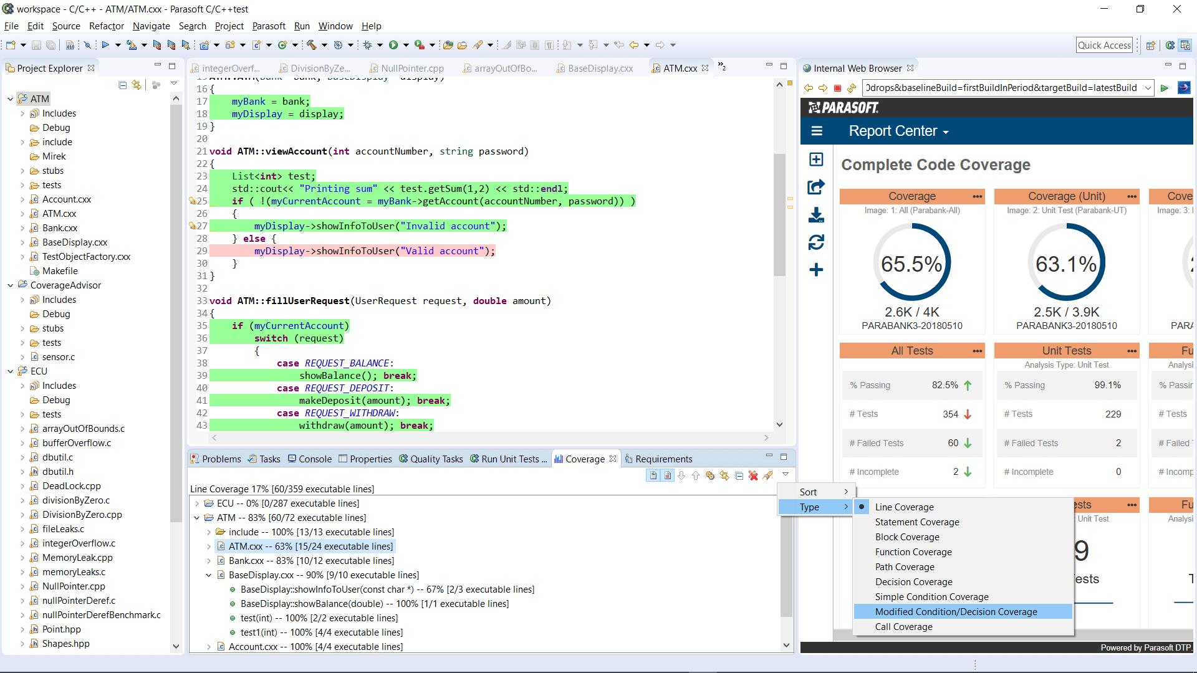Toggle show covered lines in Coverage view
Screen dimensions: 1197x673
click(653, 475)
